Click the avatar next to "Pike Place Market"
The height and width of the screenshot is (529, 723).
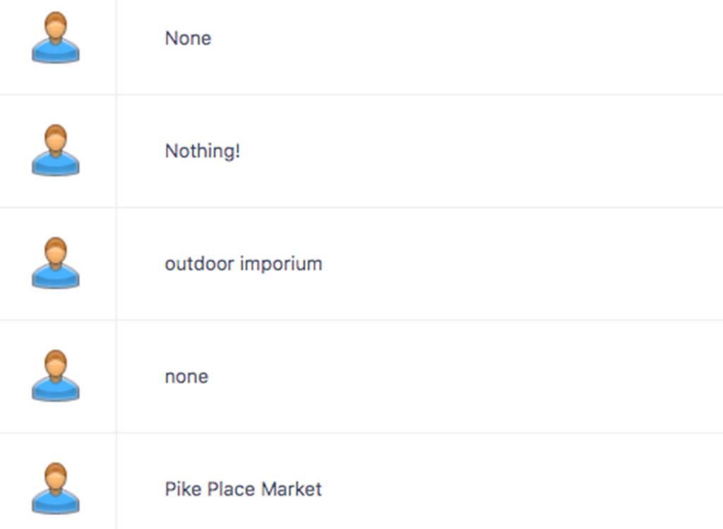coord(55,487)
